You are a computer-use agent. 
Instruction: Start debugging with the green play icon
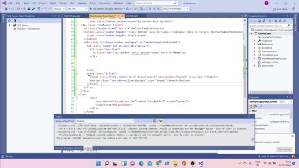pos(91,9)
